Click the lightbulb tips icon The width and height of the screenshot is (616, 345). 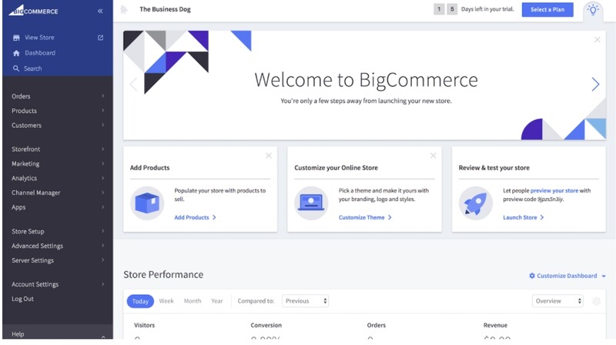coord(593,9)
